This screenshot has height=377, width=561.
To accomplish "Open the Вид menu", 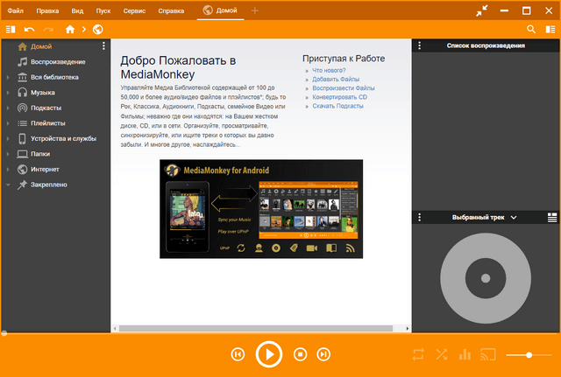I will [x=78, y=10].
